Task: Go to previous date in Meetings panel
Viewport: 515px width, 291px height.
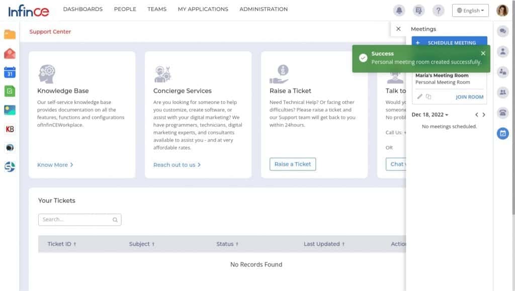Action: click(477, 115)
